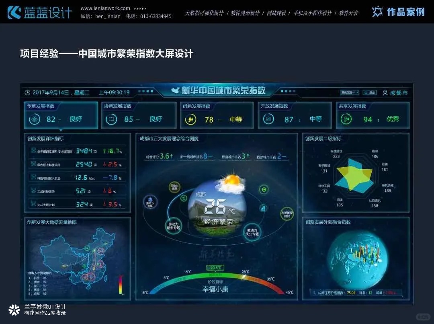Click the 20.5℃ marker on the temperature arc

coord(215,268)
